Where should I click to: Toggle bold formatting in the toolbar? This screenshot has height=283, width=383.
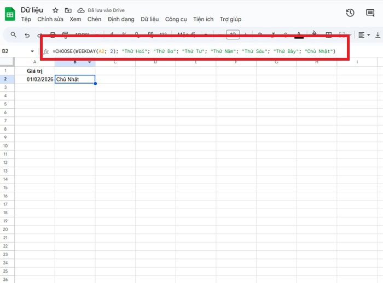(260, 35)
